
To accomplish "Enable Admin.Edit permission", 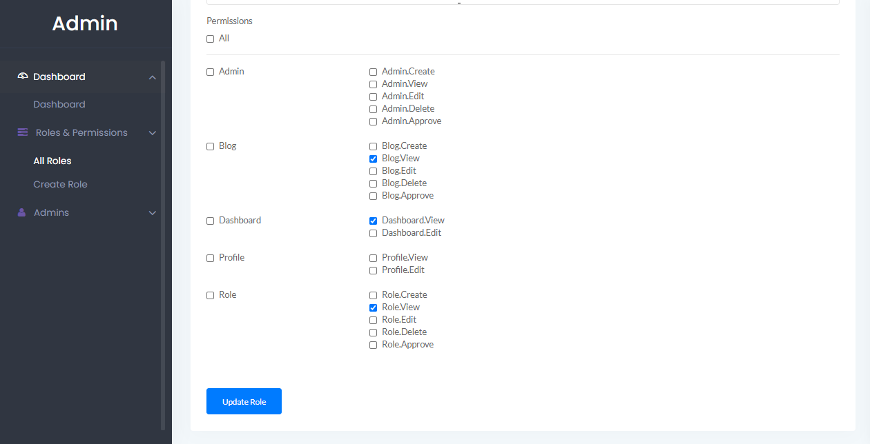I will click(x=374, y=97).
